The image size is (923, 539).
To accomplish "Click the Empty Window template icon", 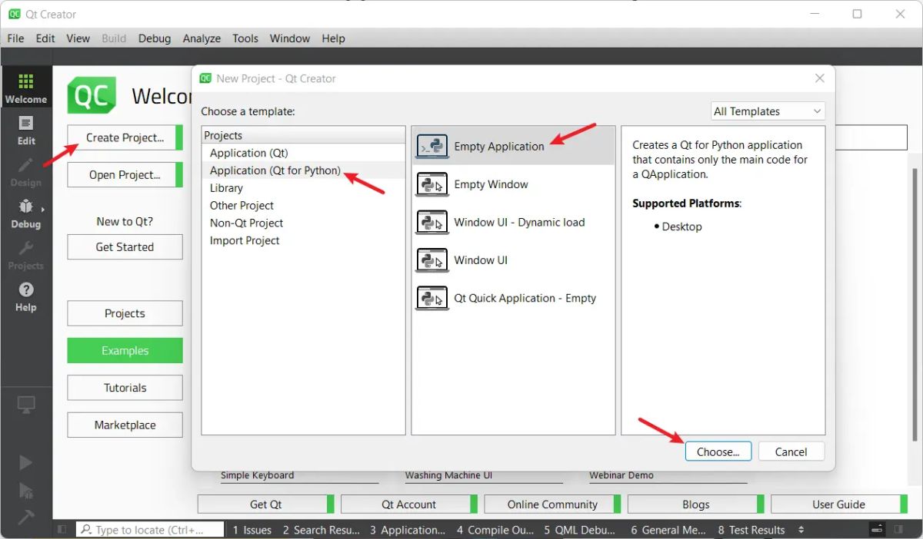I will (432, 184).
